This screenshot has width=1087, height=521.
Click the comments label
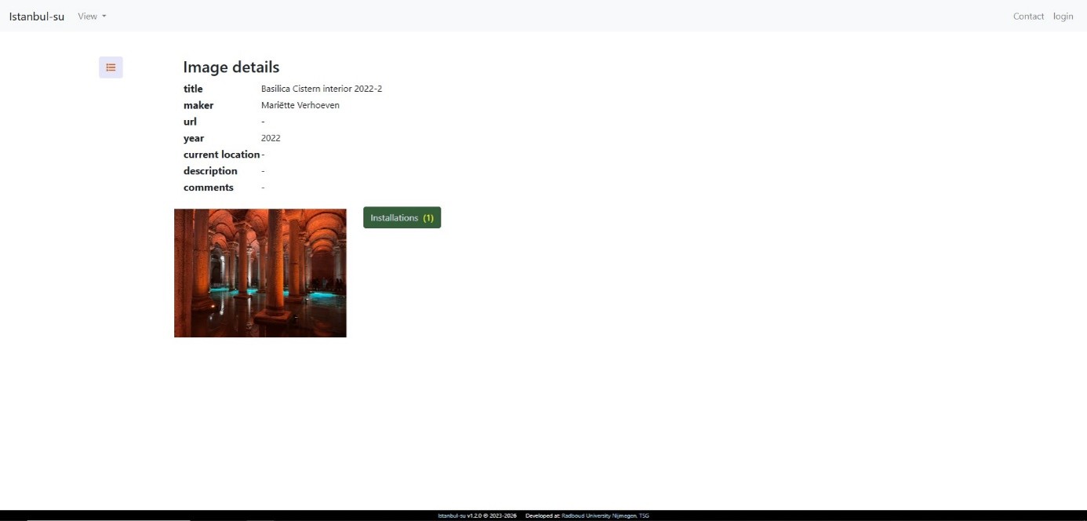(209, 188)
